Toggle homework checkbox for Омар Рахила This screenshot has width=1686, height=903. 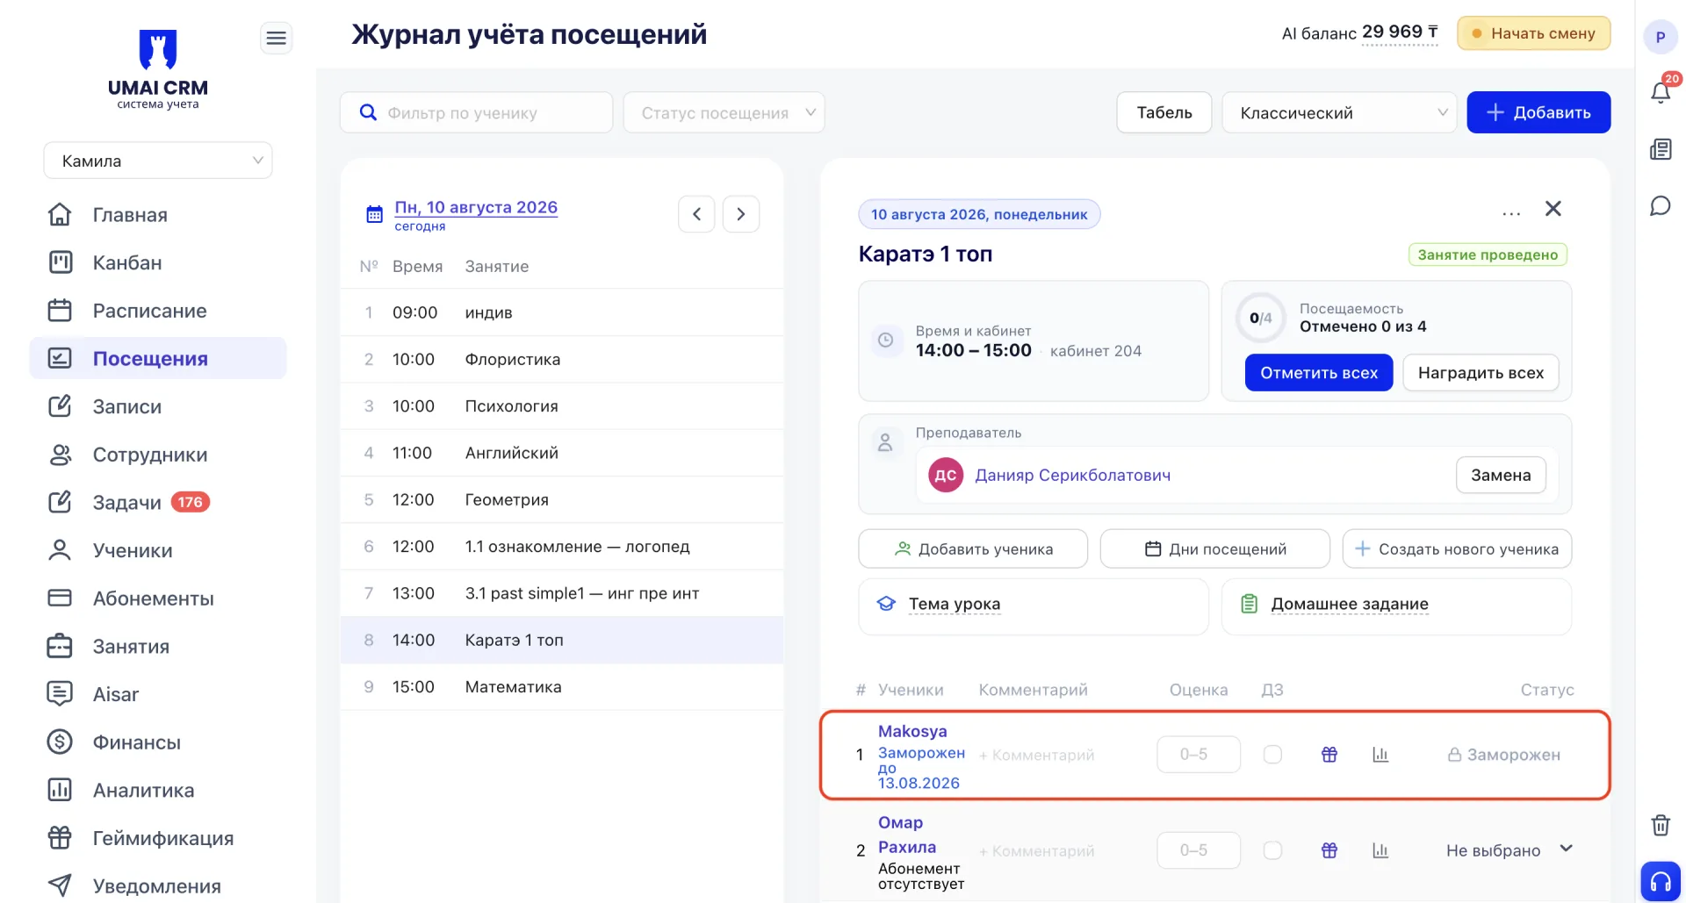point(1272,850)
